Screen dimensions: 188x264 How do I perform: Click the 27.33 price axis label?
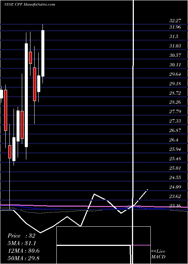click(x=175, y=121)
